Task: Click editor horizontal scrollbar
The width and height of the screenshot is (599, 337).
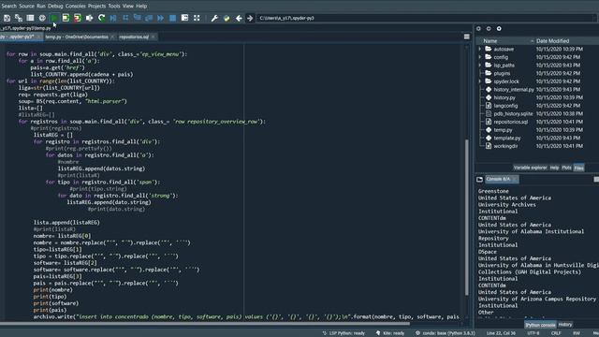Action: coord(205,324)
